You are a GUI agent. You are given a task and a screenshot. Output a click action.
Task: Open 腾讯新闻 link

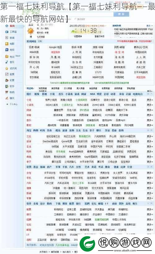pos(128,193)
